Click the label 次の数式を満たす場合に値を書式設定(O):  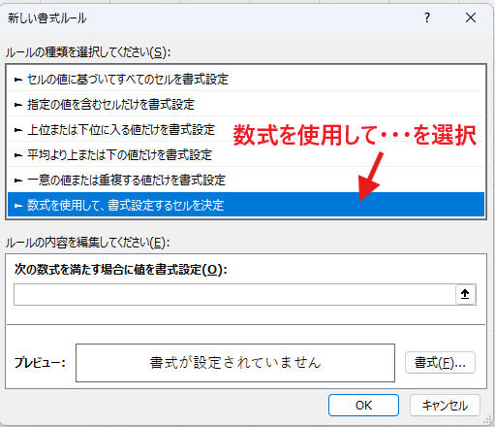[x=121, y=270]
